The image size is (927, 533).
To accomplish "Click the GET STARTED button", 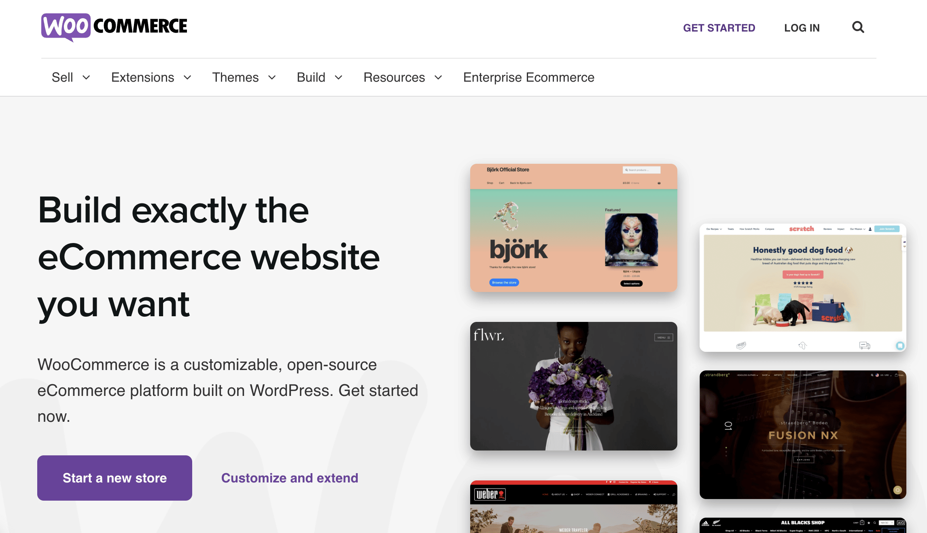I will pos(719,27).
